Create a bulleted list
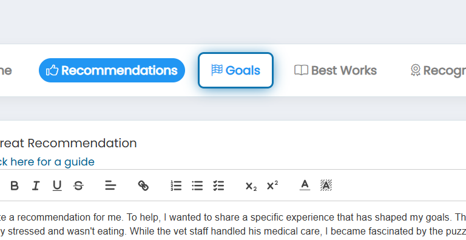This screenshot has width=466, height=240. click(197, 185)
